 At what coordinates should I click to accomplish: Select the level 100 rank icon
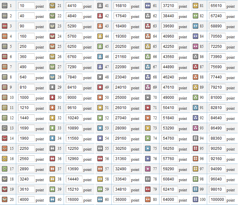tap(196, 200)
